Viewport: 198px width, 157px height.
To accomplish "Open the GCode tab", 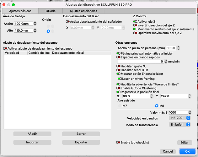I will (51, 11).
